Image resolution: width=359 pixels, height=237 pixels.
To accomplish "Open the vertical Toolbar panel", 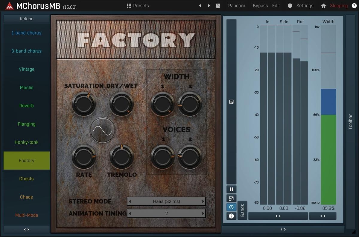I will pos(350,122).
